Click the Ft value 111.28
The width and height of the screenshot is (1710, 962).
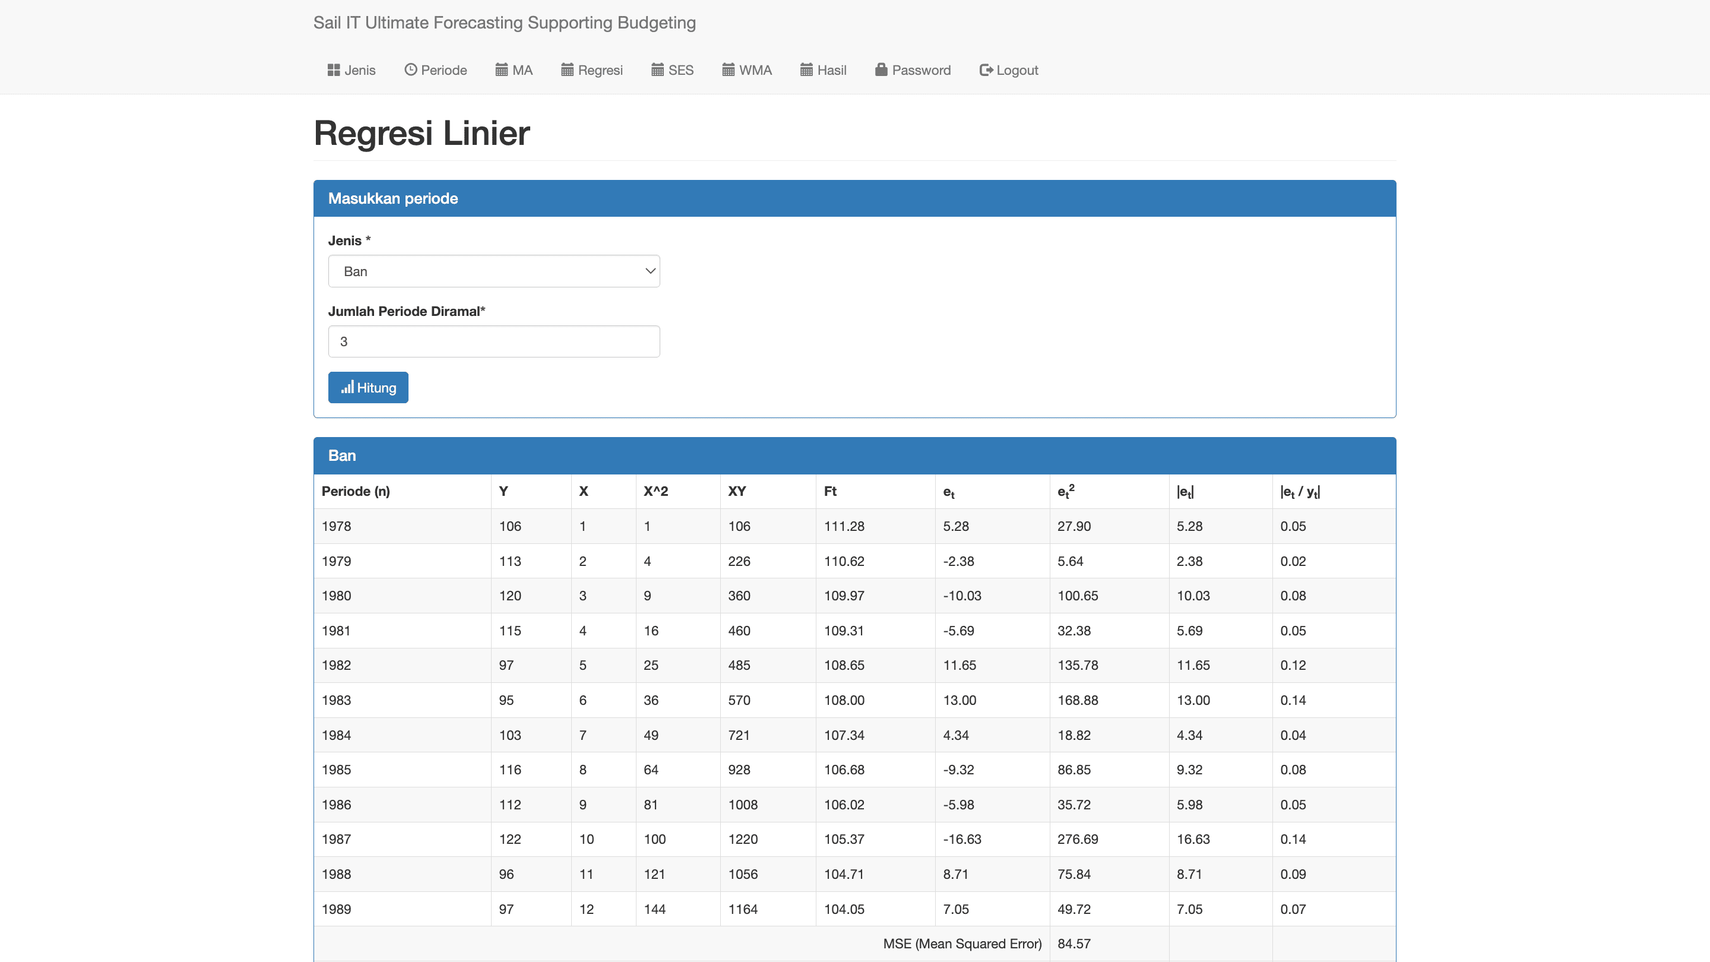[844, 526]
